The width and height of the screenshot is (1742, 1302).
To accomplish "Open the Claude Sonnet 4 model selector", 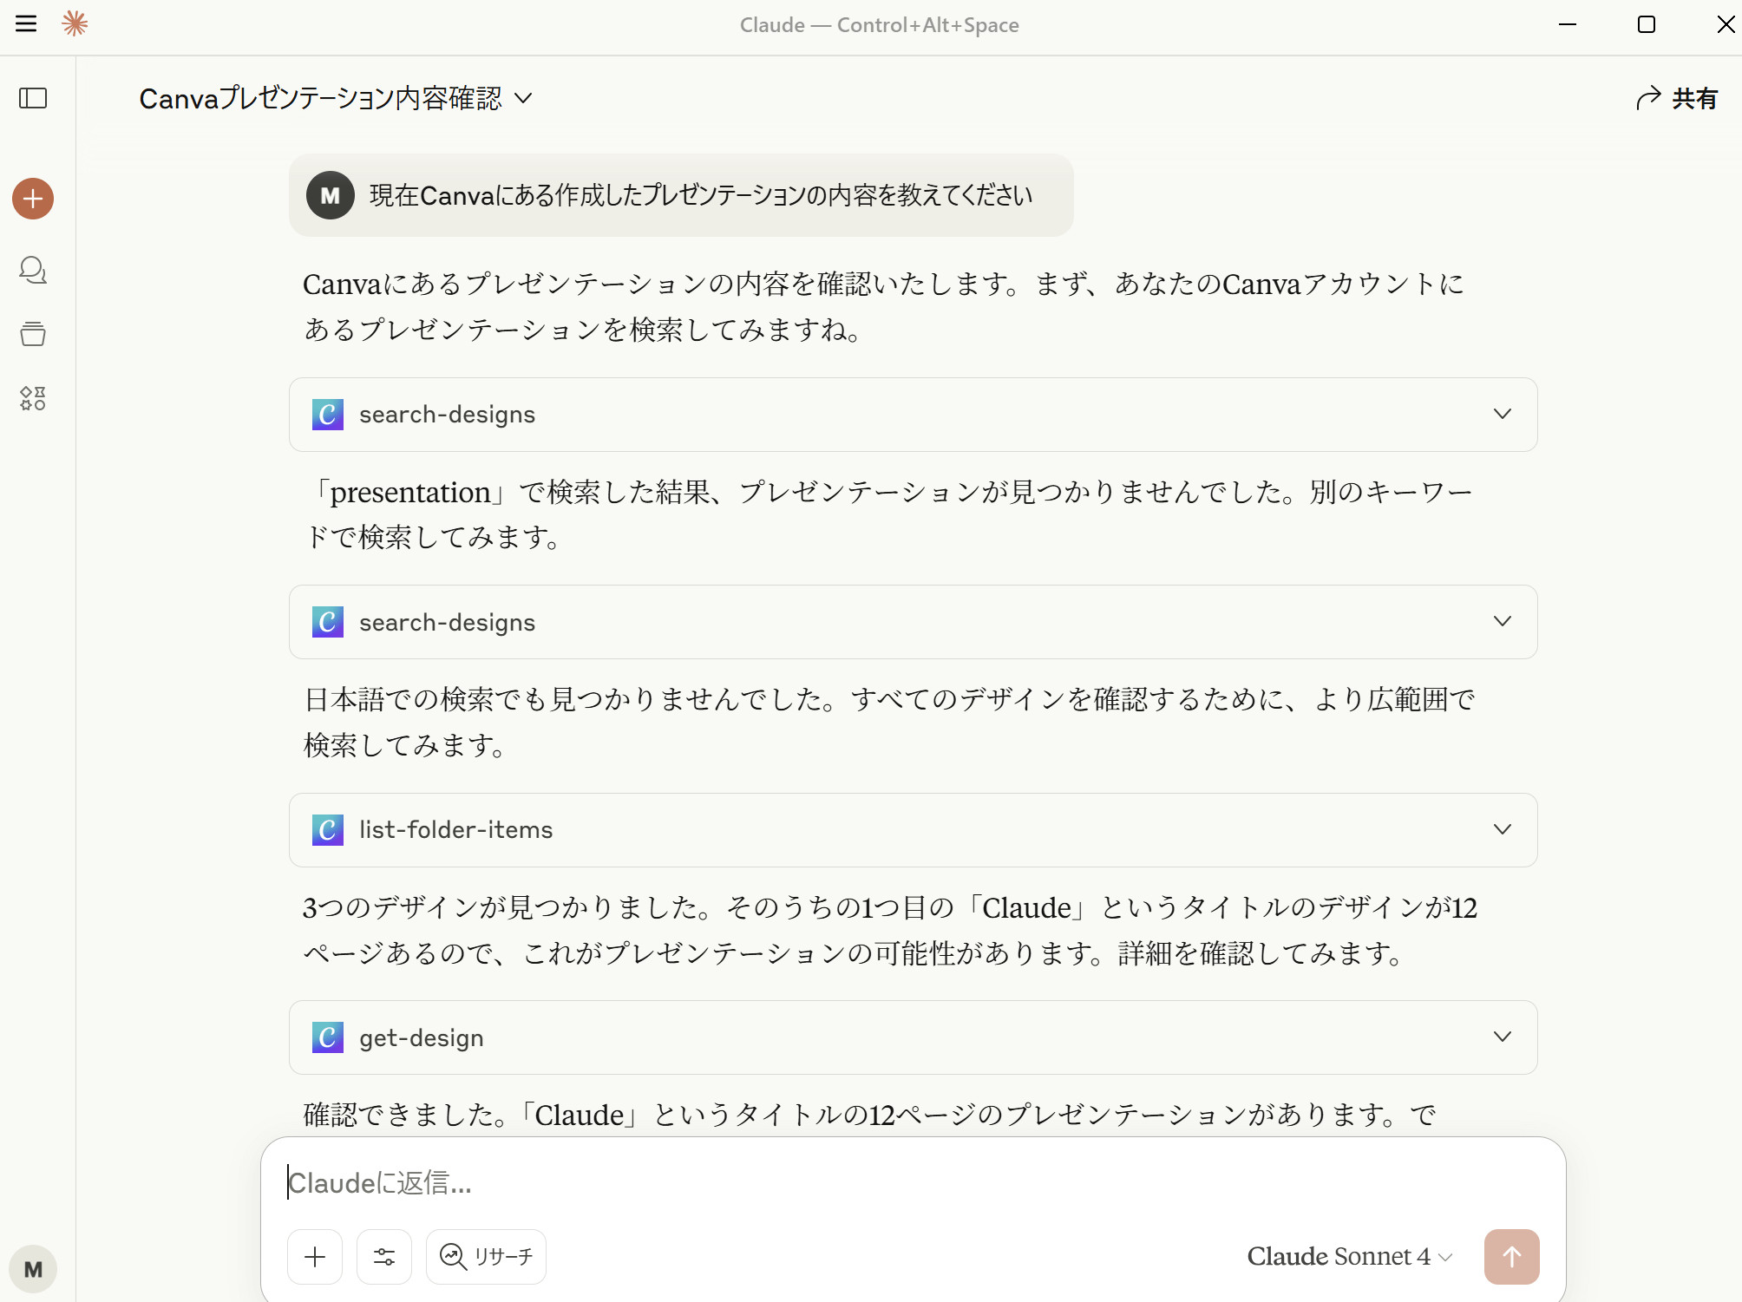I will pyautogui.click(x=1349, y=1256).
